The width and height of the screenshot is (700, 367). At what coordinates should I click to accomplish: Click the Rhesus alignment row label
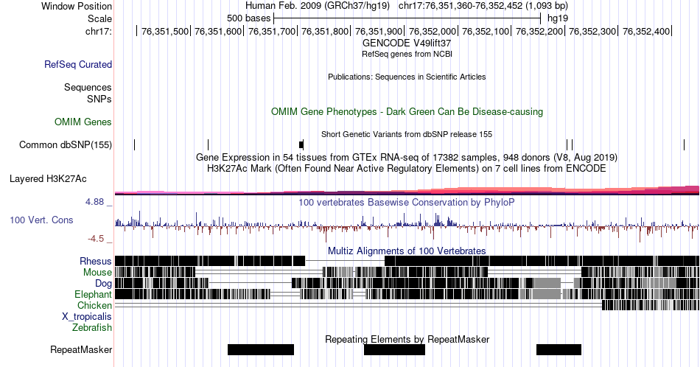(96, 261)
